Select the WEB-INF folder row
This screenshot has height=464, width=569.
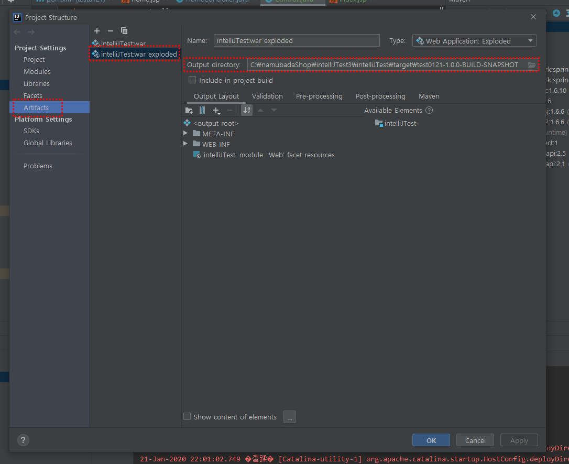211,145
